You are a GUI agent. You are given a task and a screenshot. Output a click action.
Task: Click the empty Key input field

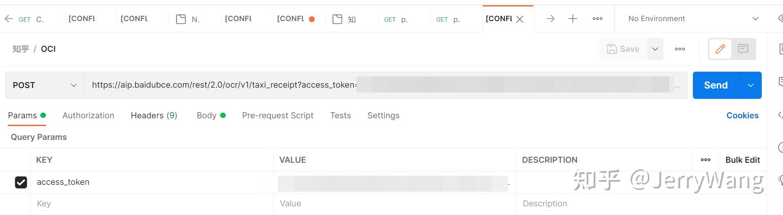tap(152, 203)
